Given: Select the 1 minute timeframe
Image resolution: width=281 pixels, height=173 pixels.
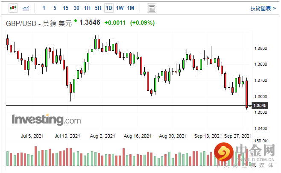Looking at the screenshot, I should tap(44, 8).
